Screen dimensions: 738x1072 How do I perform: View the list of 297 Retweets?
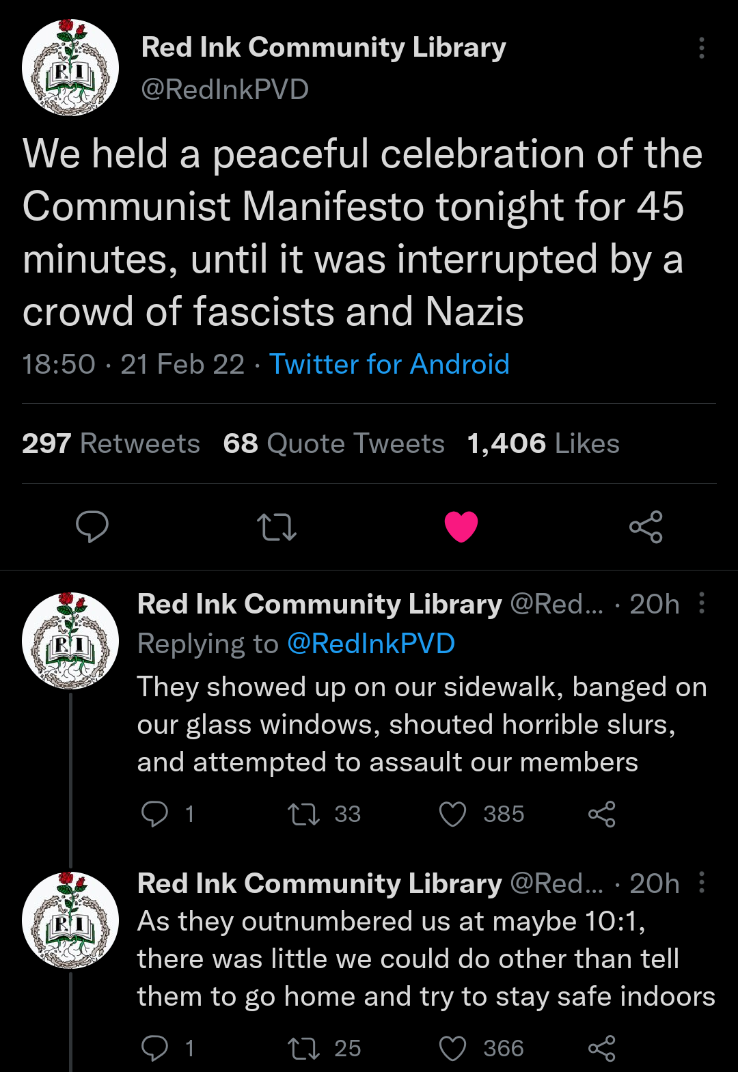click(x=111, y=443)
